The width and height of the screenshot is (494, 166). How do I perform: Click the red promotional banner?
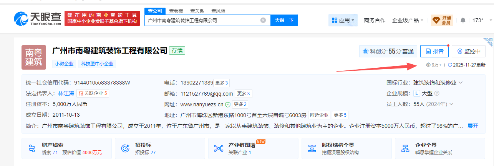click(102, 19)
